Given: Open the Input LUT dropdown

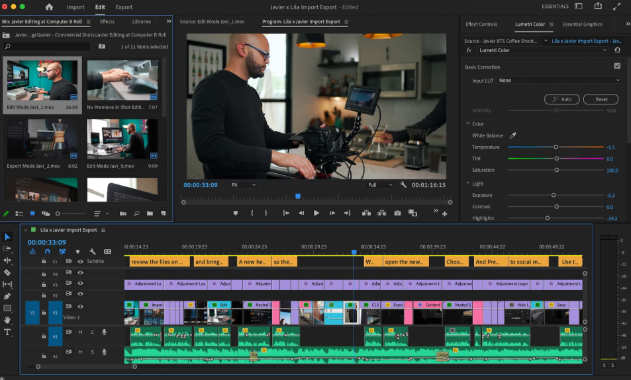Looking at the screenshot, I should (559, 81).
